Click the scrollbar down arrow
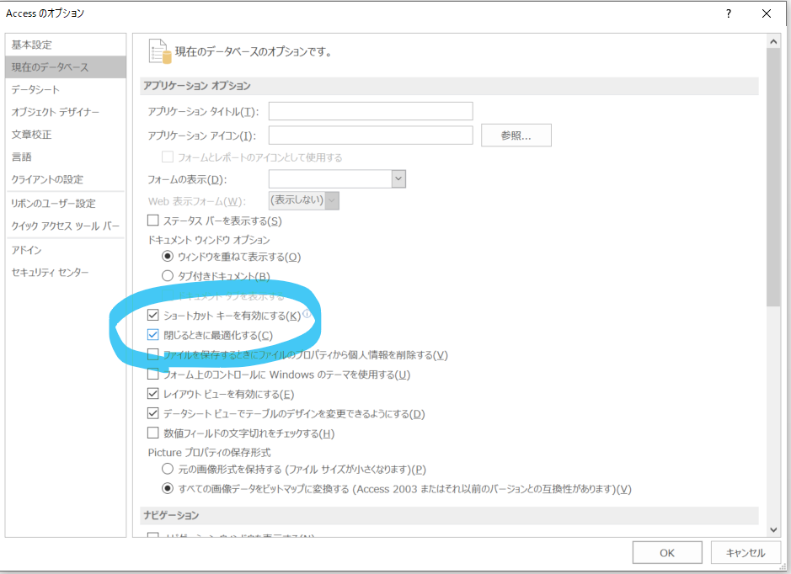 pyautogui.click(x=773, y=529)
